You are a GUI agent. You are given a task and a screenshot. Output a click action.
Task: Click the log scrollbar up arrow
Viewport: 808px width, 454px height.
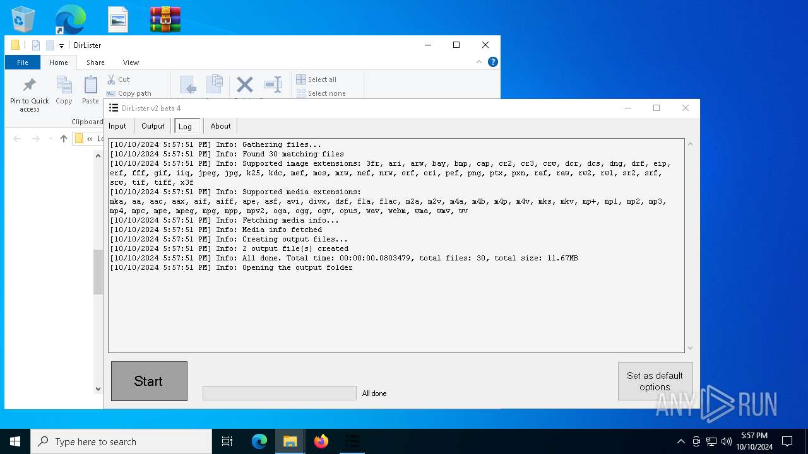(690, 144)
